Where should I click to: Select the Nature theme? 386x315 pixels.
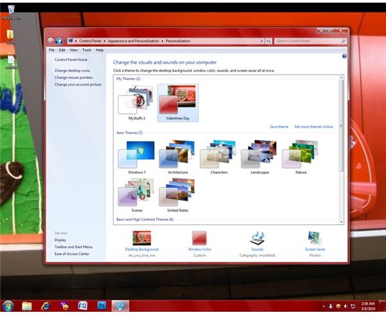tap(301, 157)
